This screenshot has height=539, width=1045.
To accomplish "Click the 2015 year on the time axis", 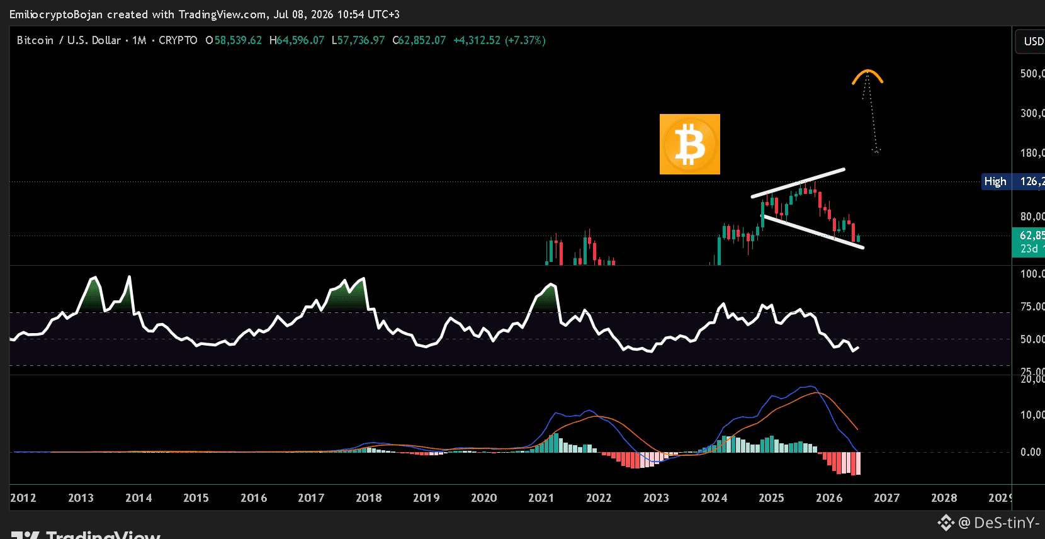I will pos(196,498).
